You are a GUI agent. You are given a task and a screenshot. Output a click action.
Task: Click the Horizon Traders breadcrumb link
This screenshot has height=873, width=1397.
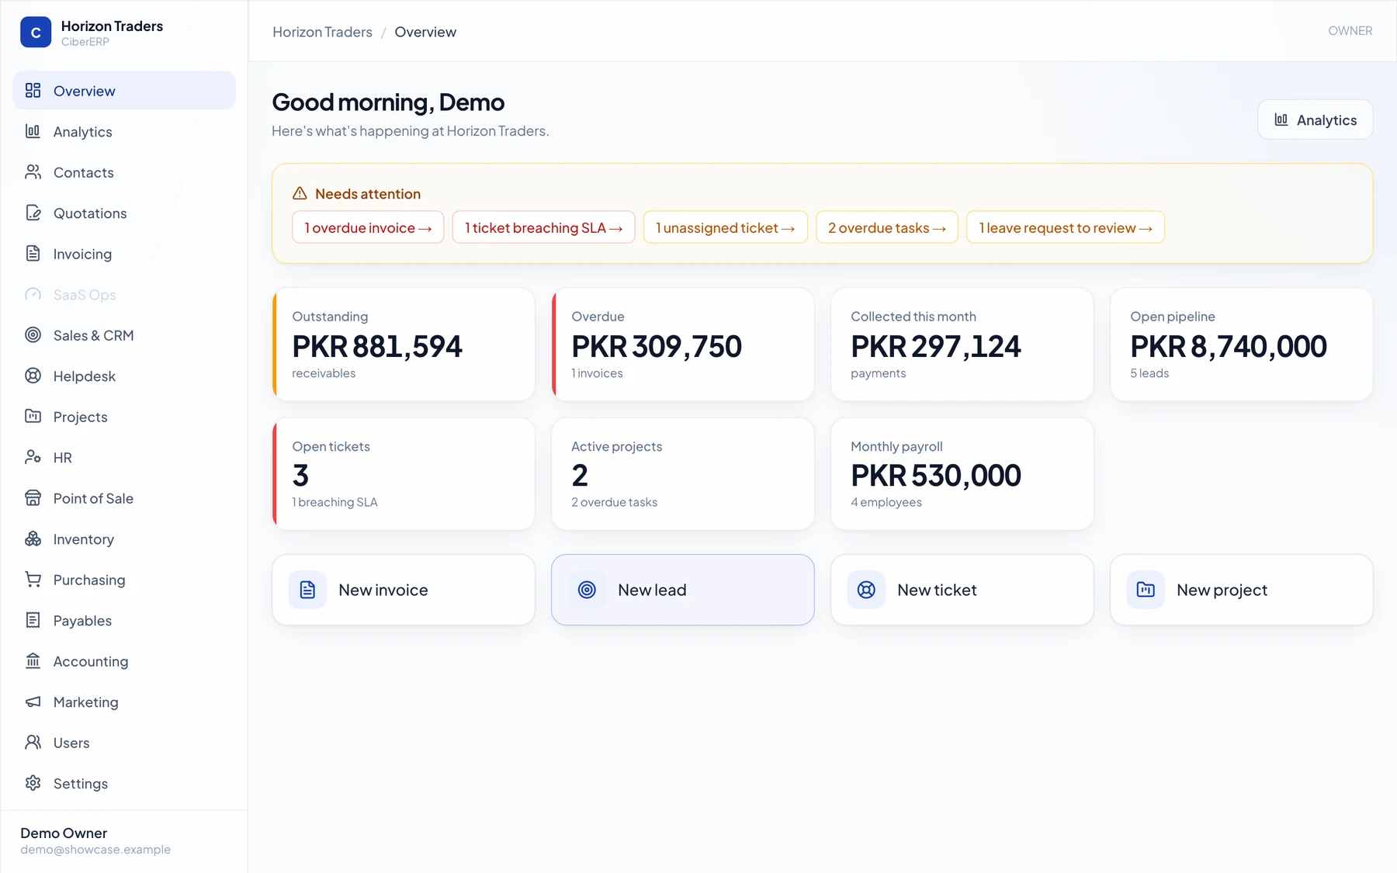tap(322, 32)
